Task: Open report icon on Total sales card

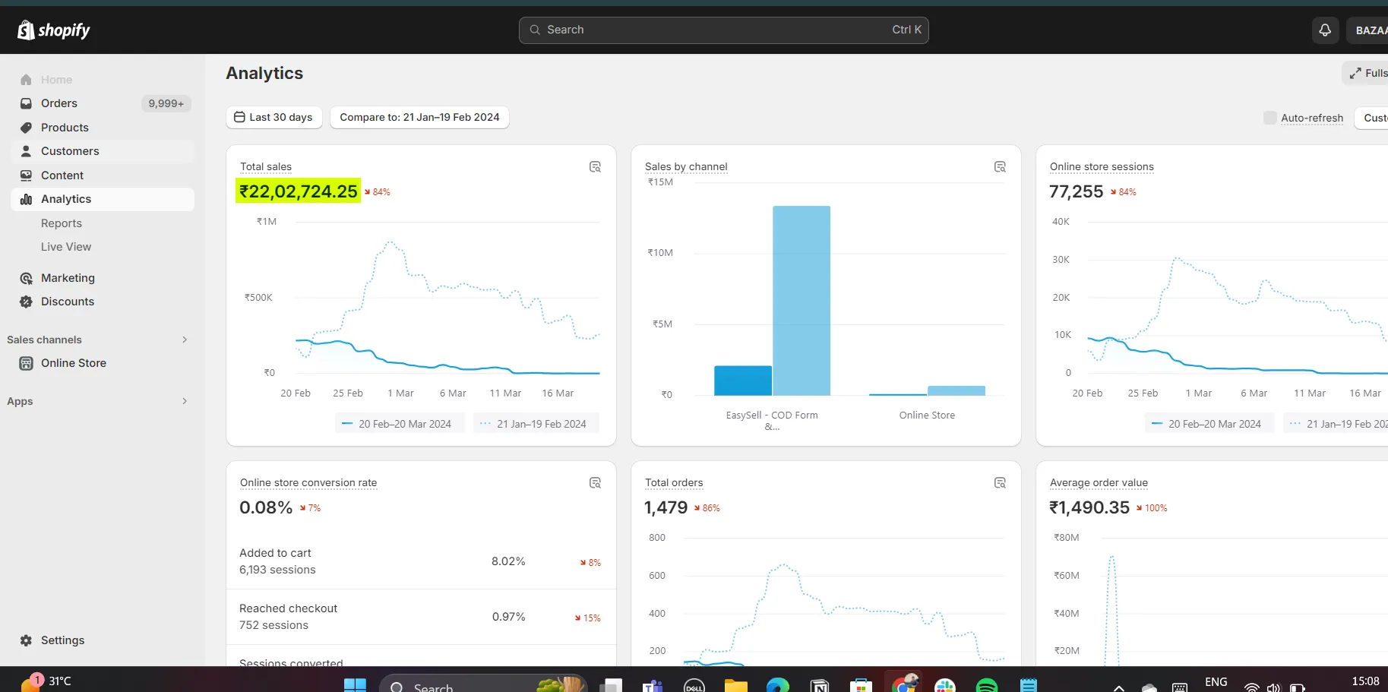Action: pyautogui.click(x=595, y=167)
